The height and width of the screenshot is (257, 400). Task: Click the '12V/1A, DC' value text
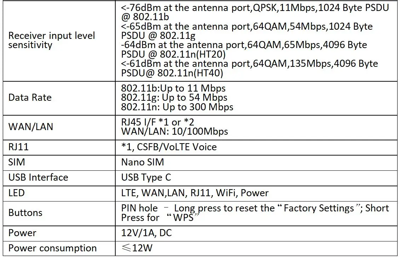(x=146, y=233)
